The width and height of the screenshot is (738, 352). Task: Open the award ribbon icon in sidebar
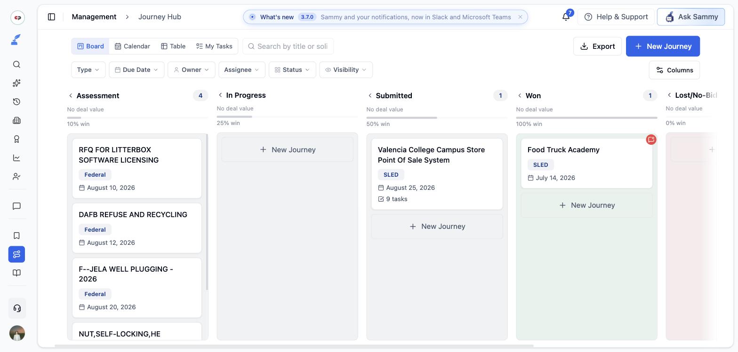(x=16, y=139)
